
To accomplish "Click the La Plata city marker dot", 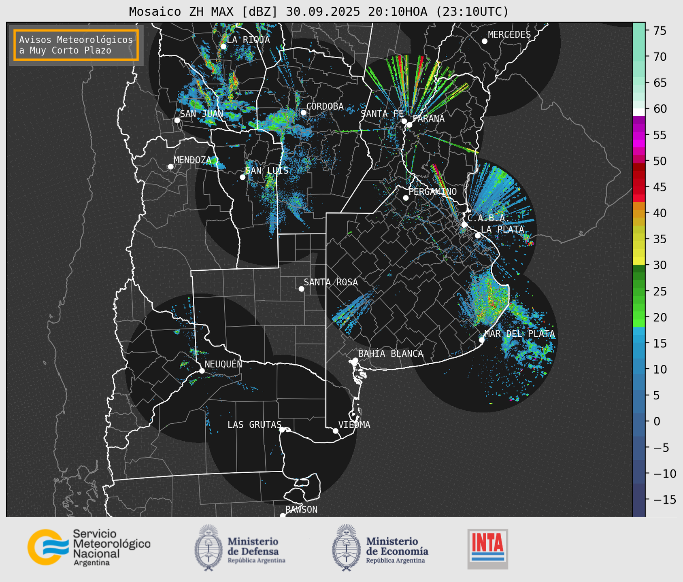I will tap(478, 236).
